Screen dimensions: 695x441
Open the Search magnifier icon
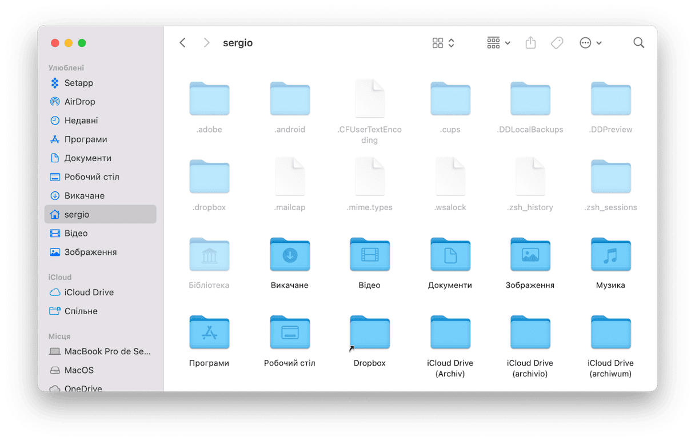point(638,43)
